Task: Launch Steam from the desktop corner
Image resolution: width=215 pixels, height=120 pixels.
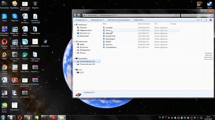Action: [210, 5]
